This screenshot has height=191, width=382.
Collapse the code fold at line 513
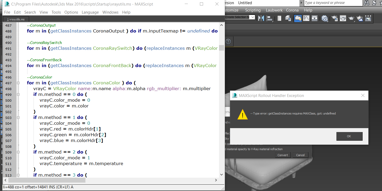point(18,175)
